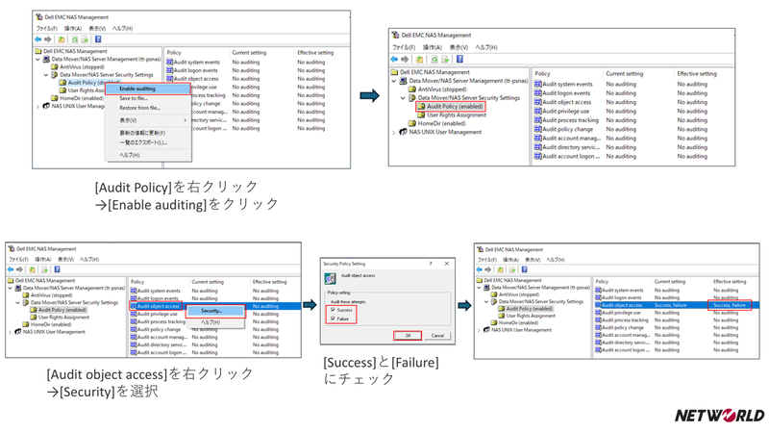The width and height of the screenshot is (769, 433).
Task: Click HomeDir (enabled) folder icon in lower-right window
Action: pyautogui.click(x=494, y=323)
